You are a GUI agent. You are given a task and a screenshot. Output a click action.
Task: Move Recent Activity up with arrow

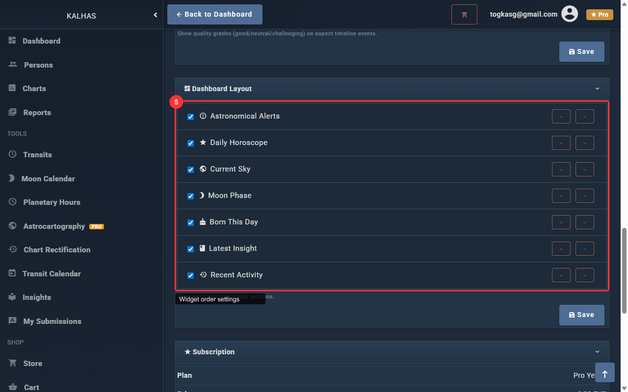[561, 275]
